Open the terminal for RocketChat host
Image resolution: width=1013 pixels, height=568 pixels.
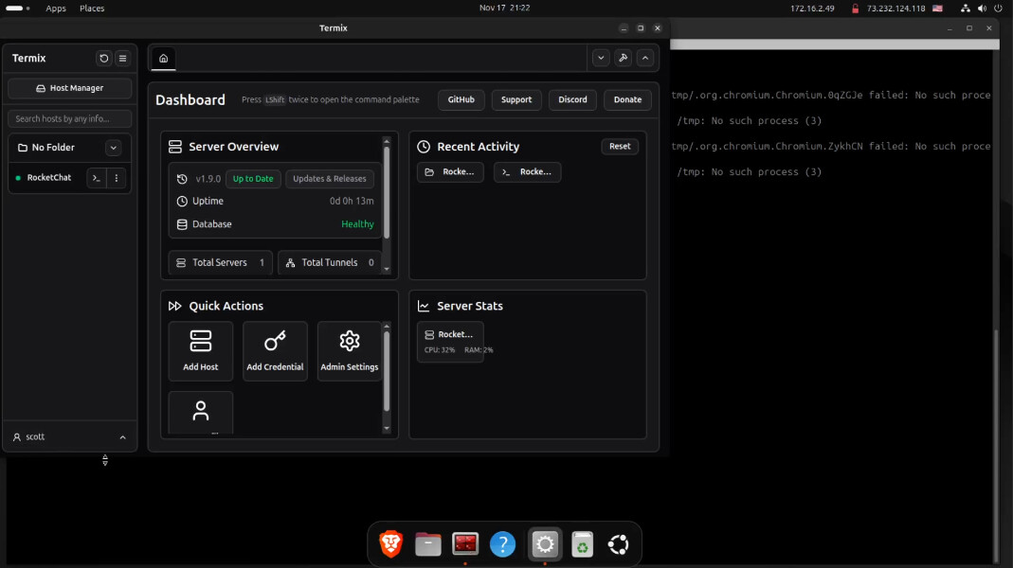point(97,178)
